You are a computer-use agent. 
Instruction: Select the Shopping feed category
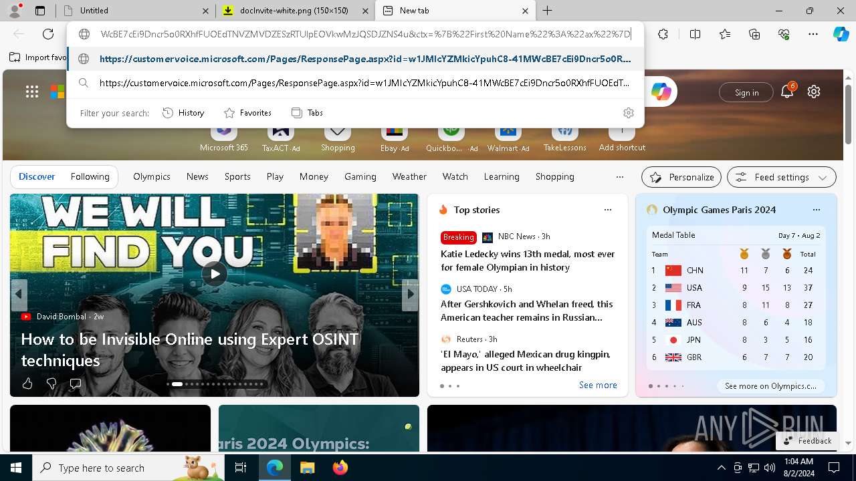point(554,176)
